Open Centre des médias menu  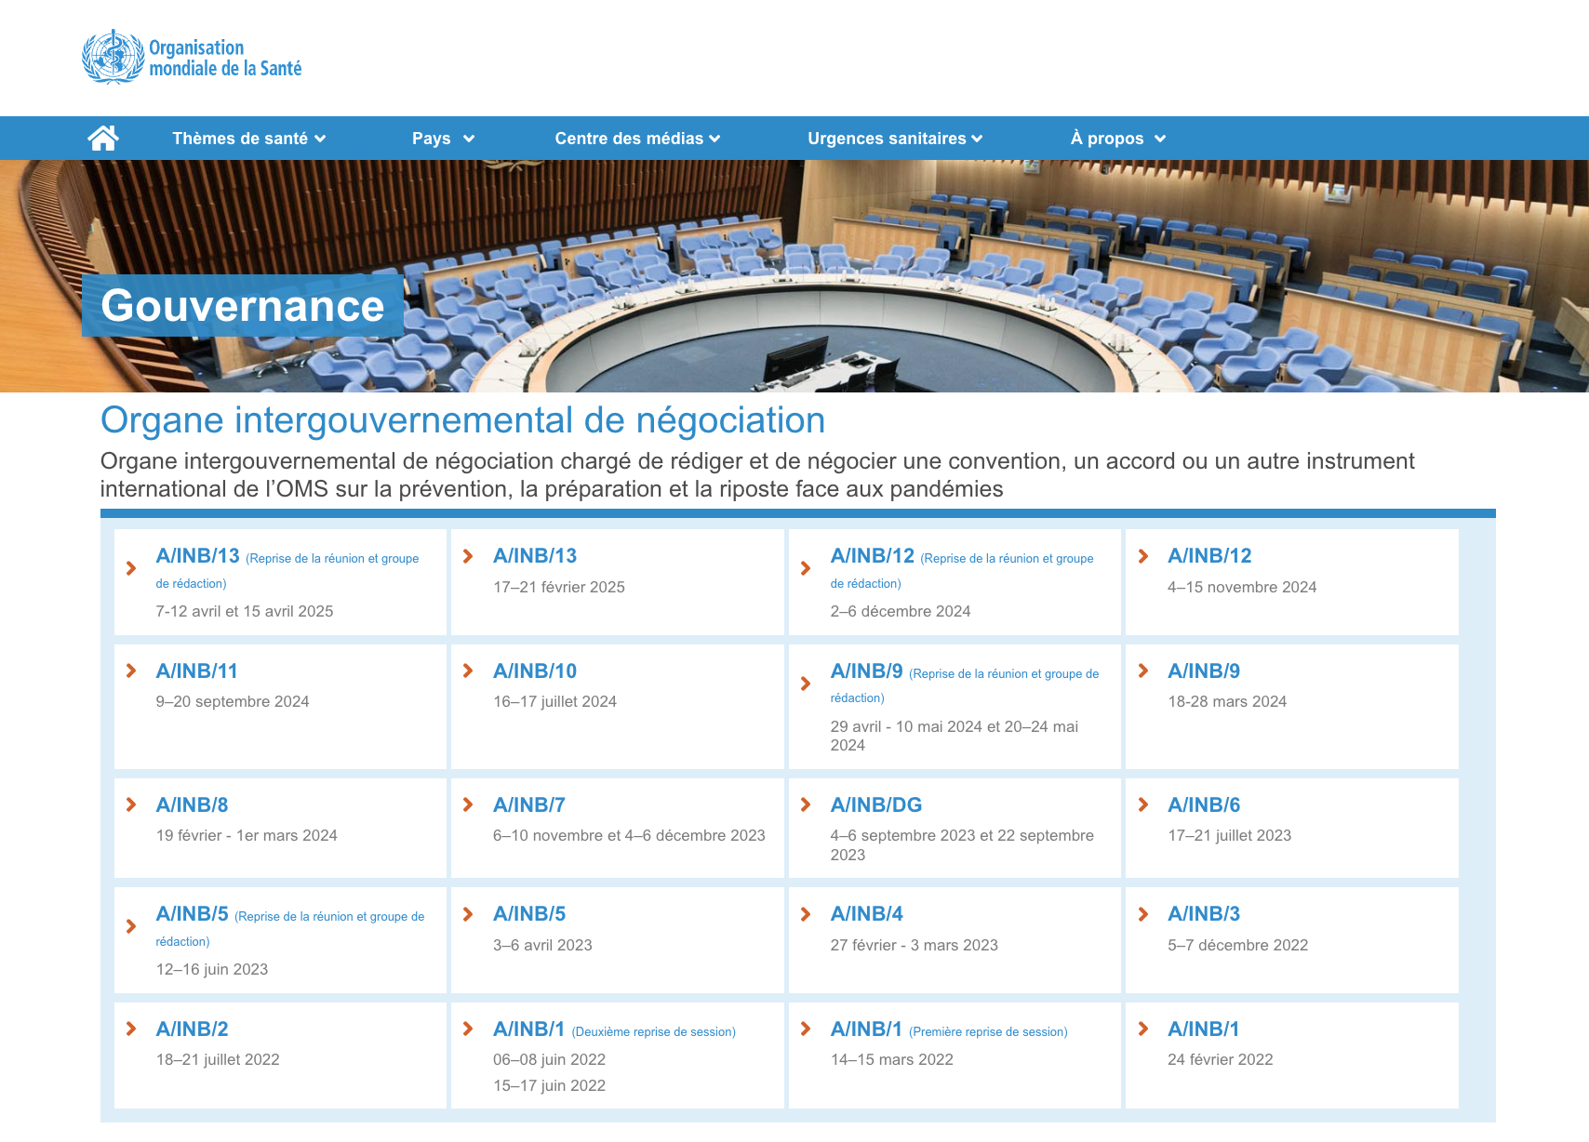pyautogui.click(x=629, y=139)
